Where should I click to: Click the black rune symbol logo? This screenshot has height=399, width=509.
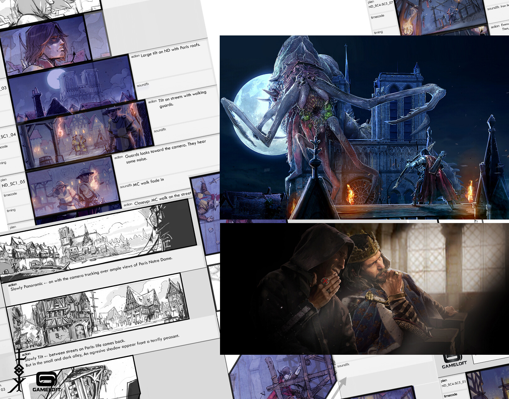(19, 370)
